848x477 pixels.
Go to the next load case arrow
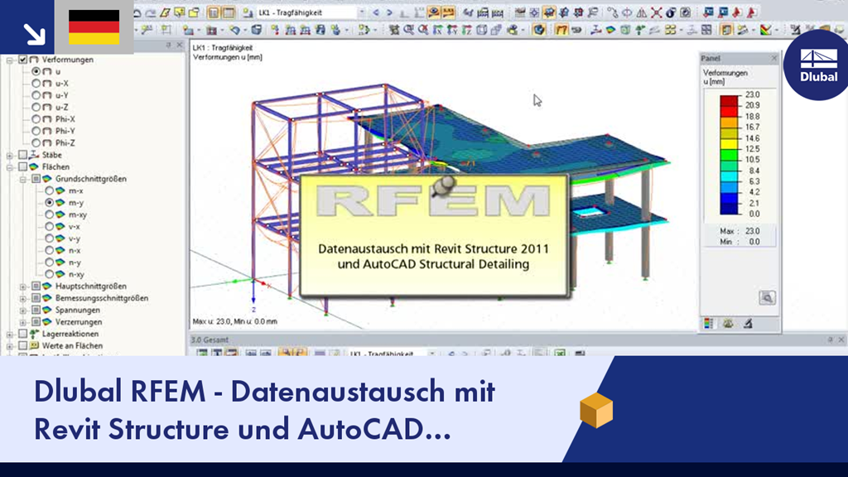[x=389, y=12]
